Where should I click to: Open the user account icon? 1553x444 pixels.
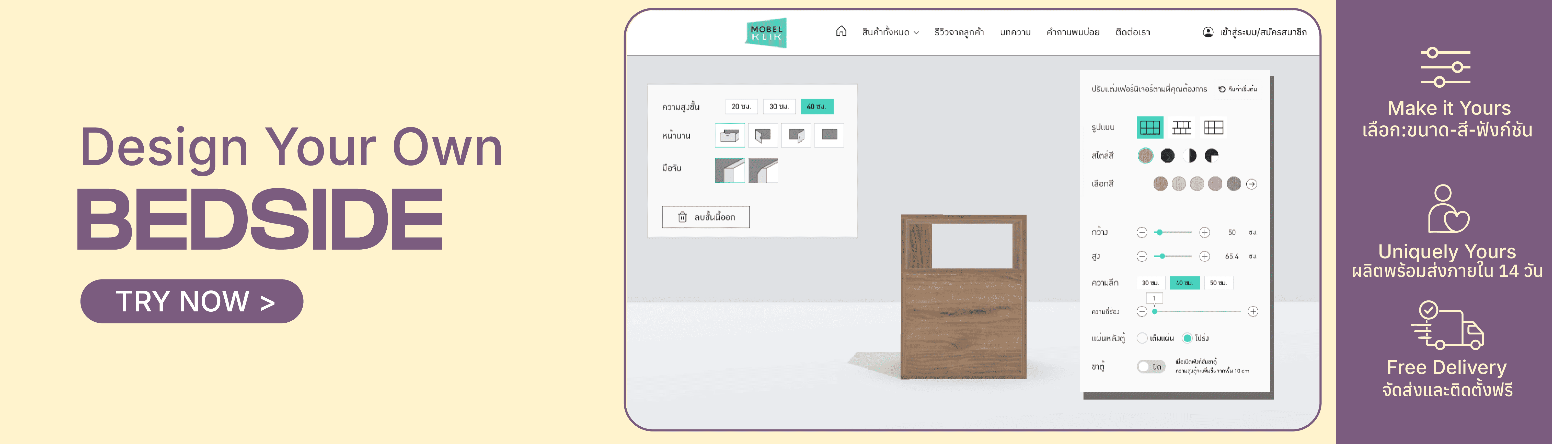[1208, 32]
